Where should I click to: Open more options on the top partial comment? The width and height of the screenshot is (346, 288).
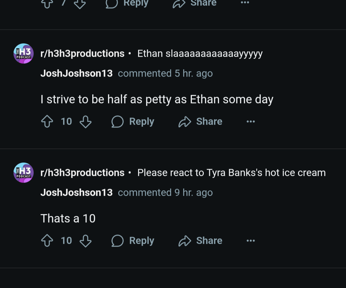[x=245, y=3]
